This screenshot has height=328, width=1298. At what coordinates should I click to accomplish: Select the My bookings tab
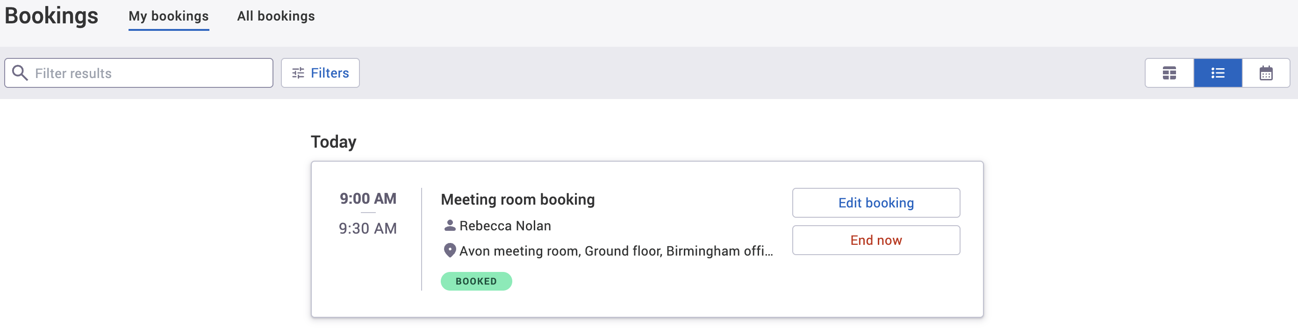click(168, 16)
